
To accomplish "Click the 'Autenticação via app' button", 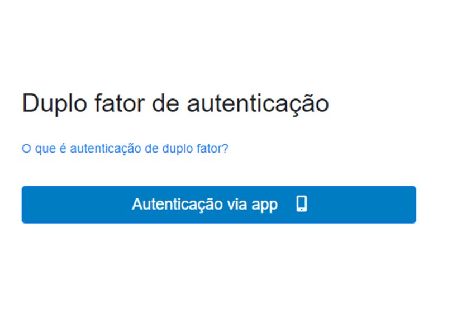I will click(x=219, y=205).
